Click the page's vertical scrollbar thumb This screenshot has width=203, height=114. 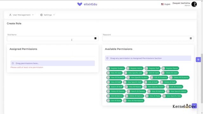202,78
